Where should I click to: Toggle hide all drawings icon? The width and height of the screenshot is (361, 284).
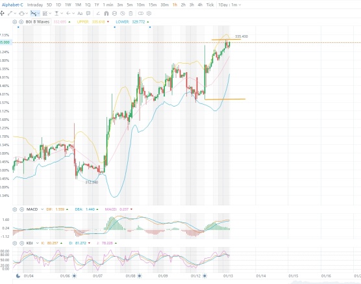tap(123, 14)
